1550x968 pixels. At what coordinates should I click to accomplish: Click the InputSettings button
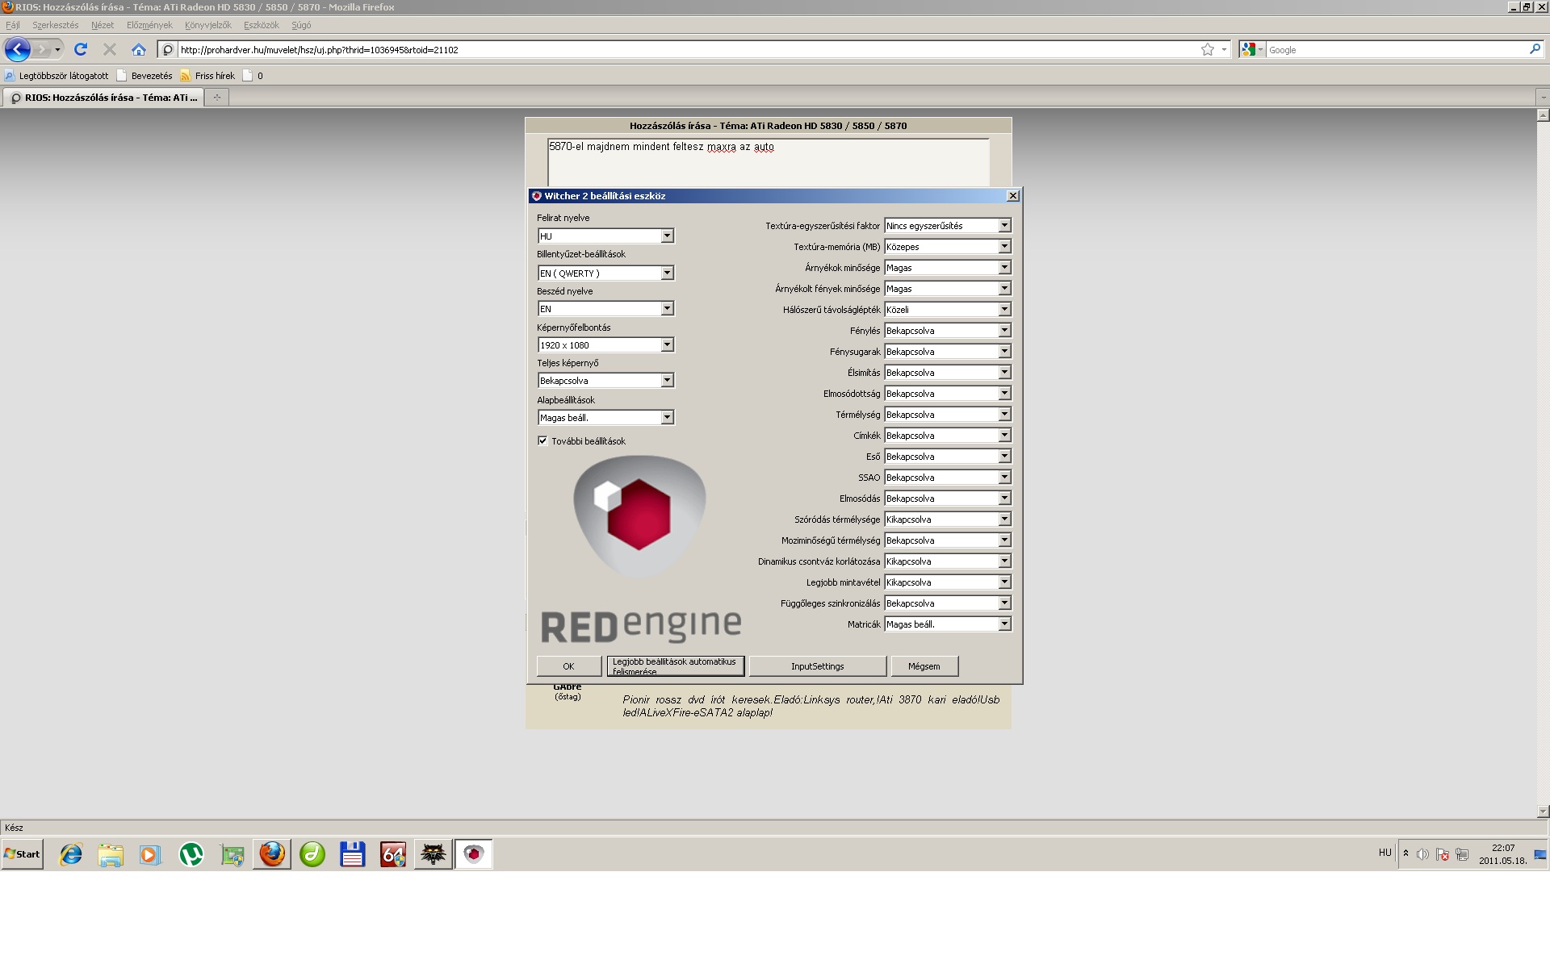pos(818,666)
